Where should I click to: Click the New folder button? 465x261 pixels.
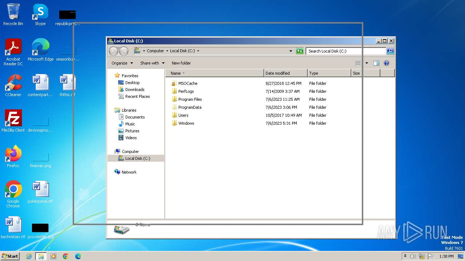click(x=181, y=63)
